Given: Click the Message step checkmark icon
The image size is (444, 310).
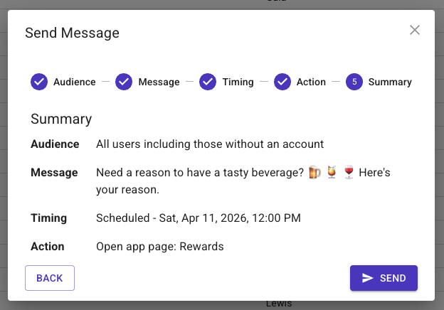Looking at the screenshot, I should tap(124, 82).
